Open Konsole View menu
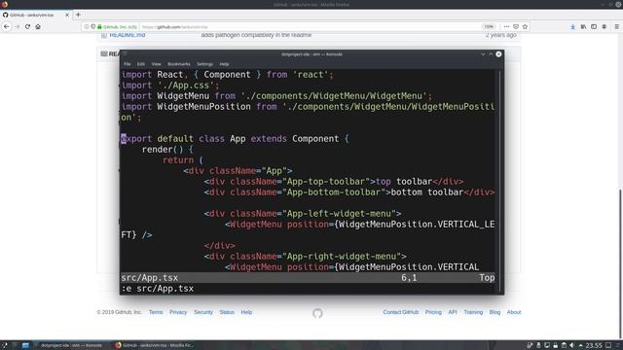 point(156,64)
